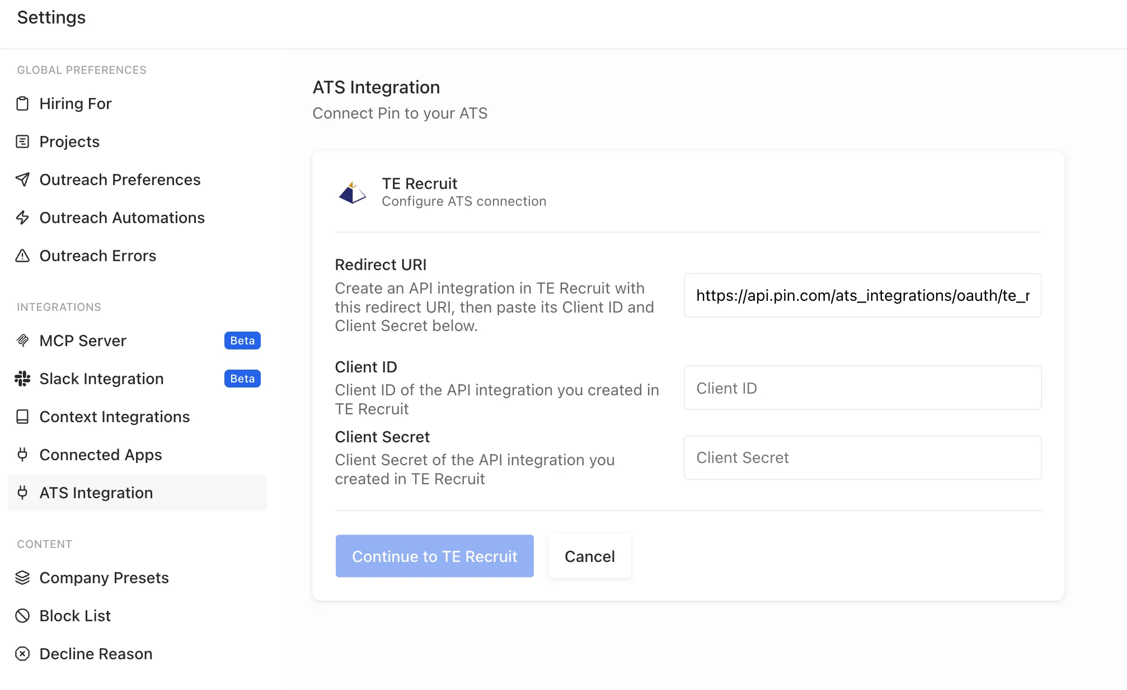Click the Connected Apps plug icon
Screen dimensions: 1127x690
[22, 455]
